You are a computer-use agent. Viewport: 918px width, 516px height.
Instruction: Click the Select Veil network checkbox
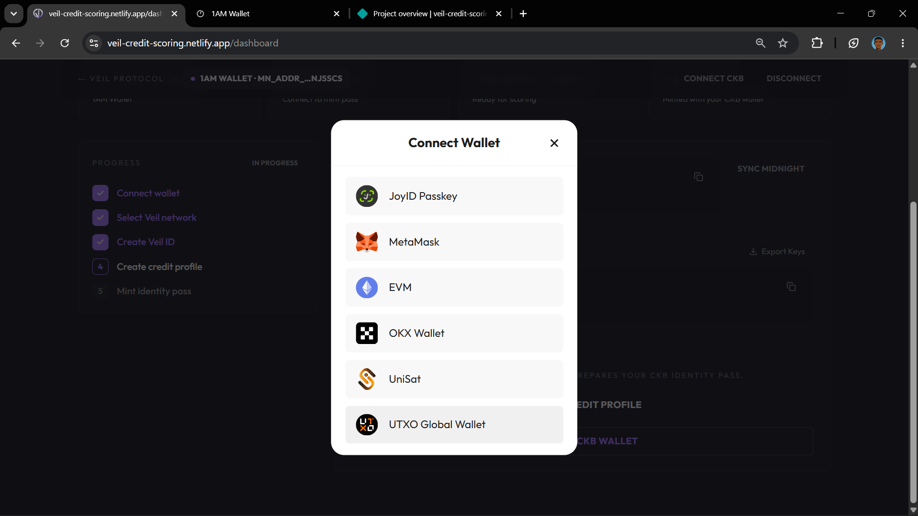coord(100,217)
